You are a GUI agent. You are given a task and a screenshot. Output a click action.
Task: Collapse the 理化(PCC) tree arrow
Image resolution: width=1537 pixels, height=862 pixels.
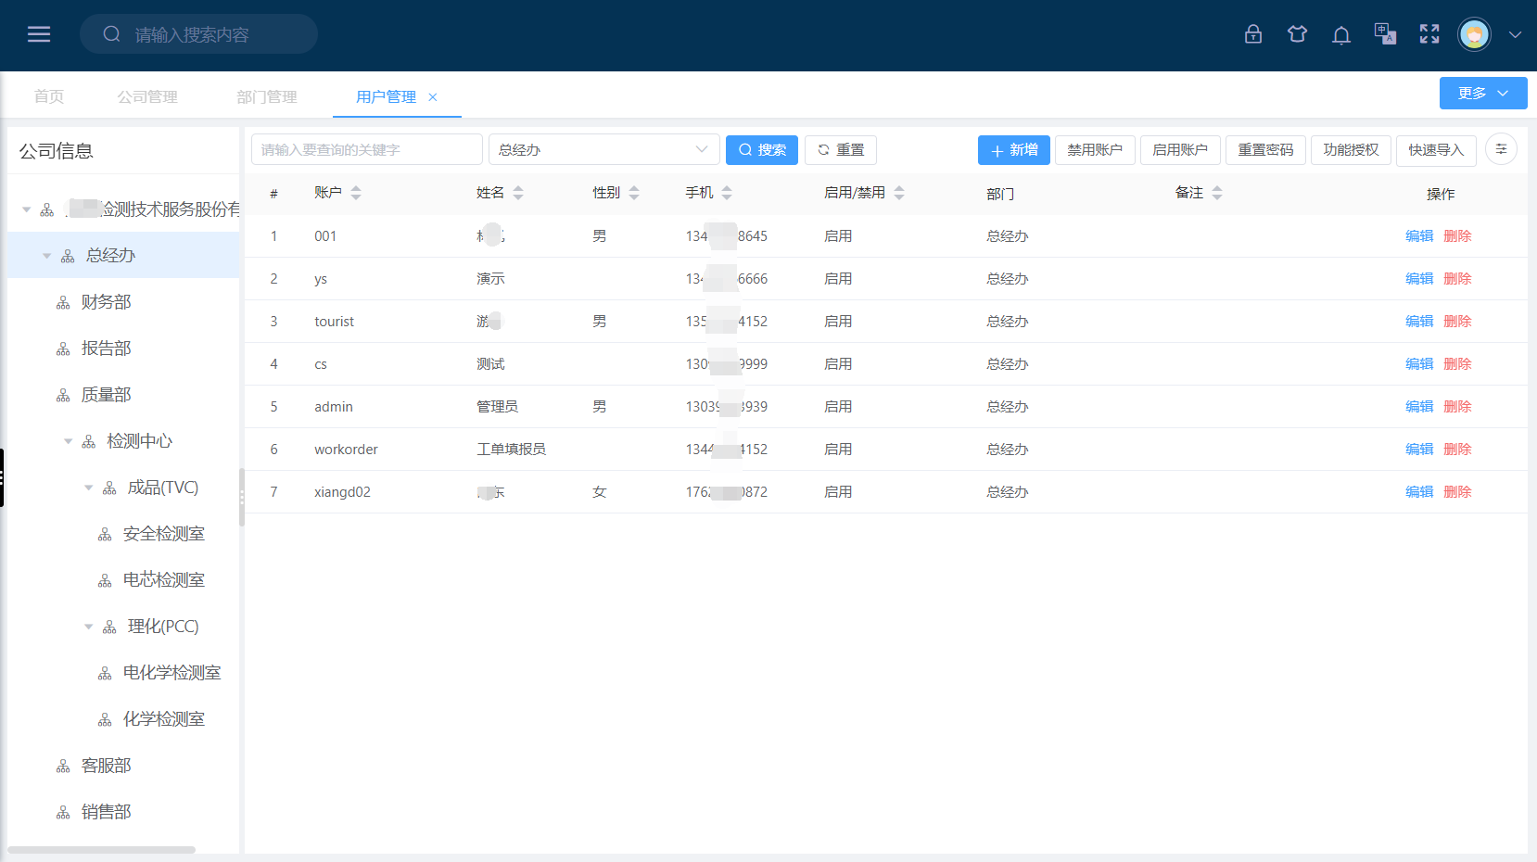tap(89, 627)
